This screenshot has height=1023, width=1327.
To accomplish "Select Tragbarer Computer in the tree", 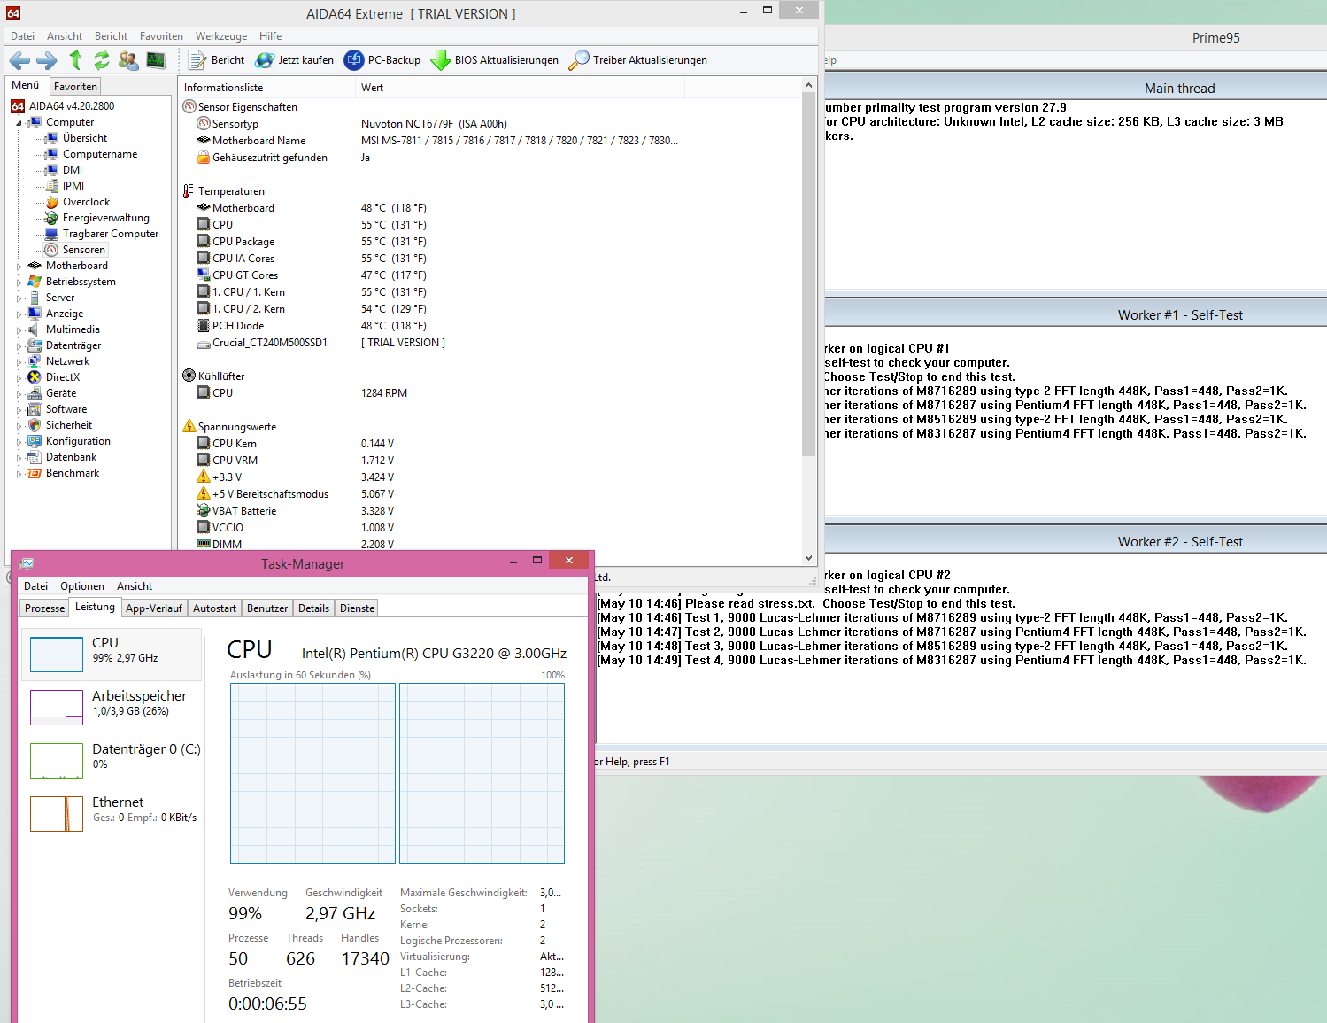I will [111, 234].
